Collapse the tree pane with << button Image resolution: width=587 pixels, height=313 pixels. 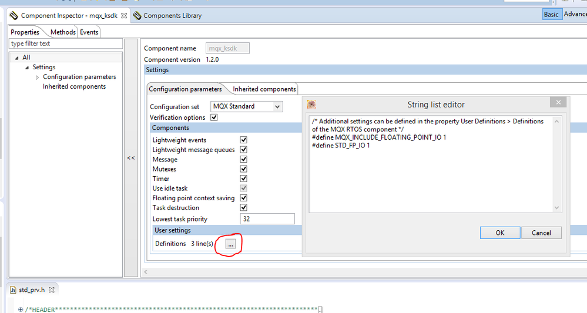131,158
